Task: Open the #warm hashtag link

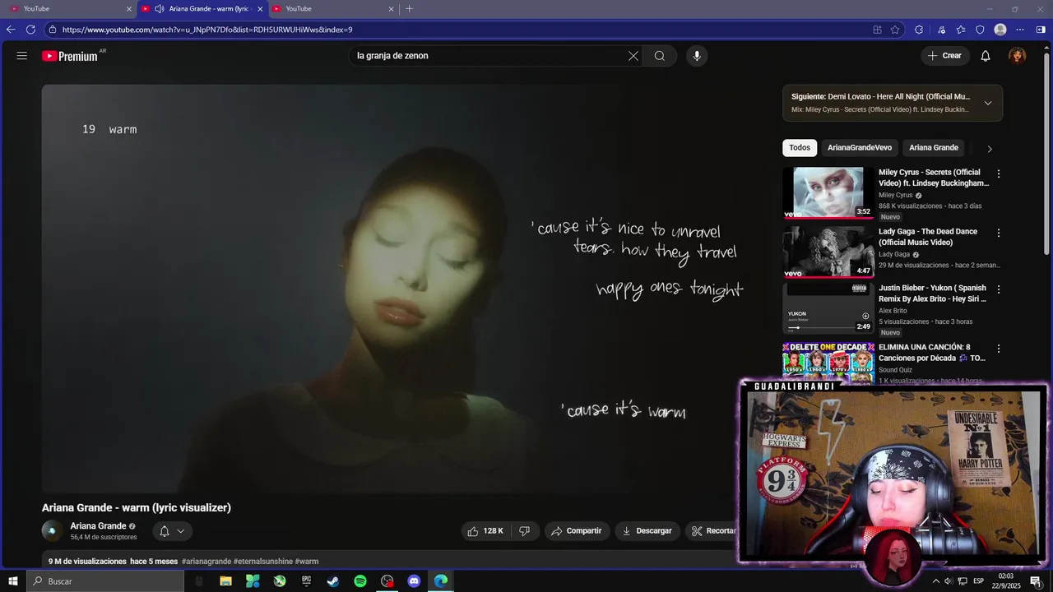Action: point(307,562)
